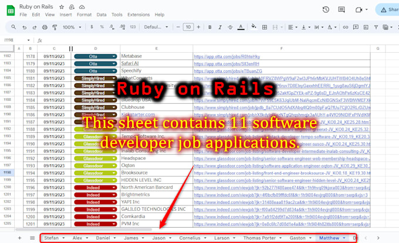Open Headspace Glassdoor job link
This screenshot has height=243, width=399.
pyautogui.click(x=282, y=159)
